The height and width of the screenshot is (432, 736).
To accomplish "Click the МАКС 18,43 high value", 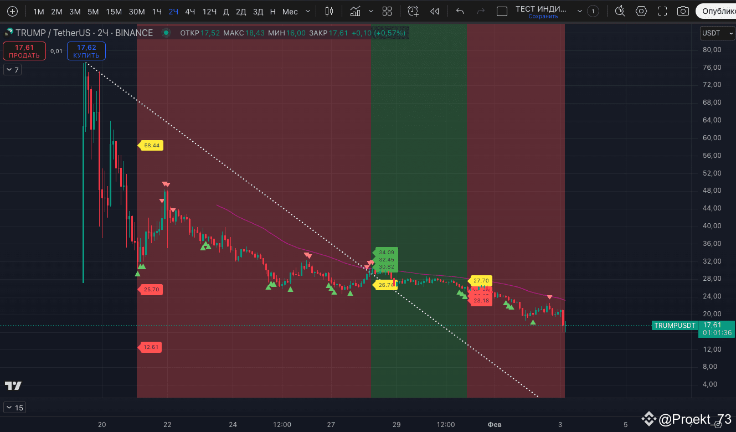I will click(244, 33).
